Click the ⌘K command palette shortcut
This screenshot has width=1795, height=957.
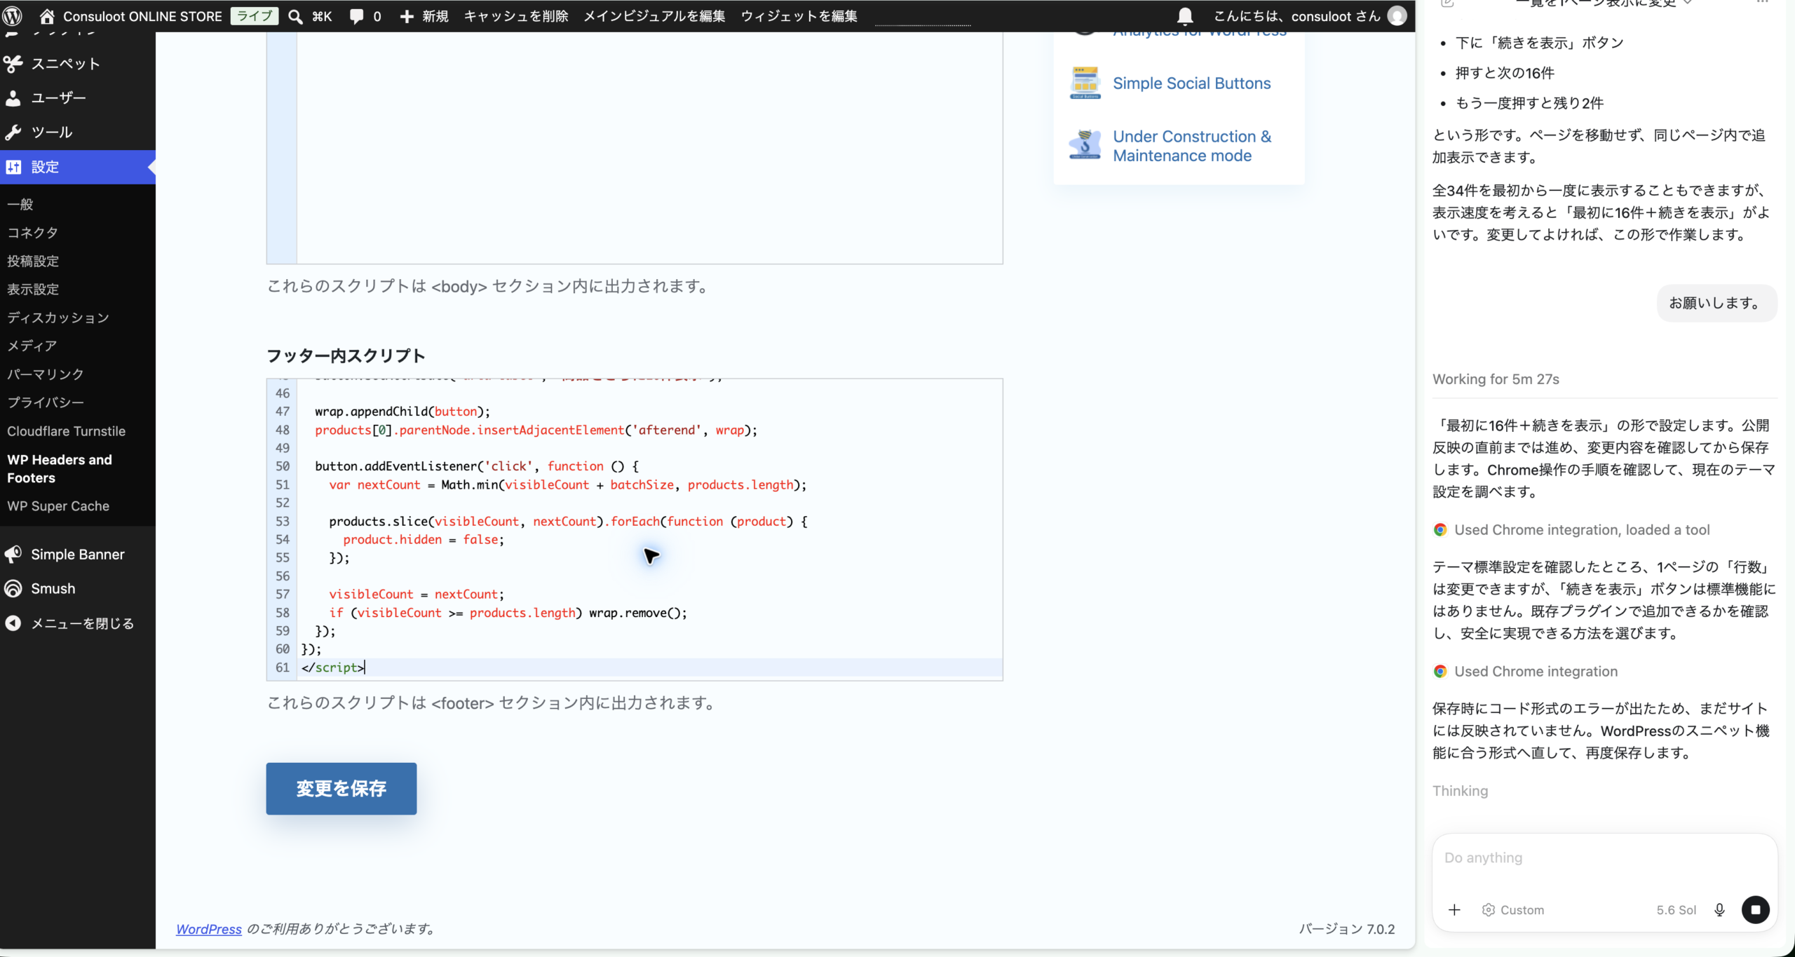pyautogui.click(x=322, y=16)
